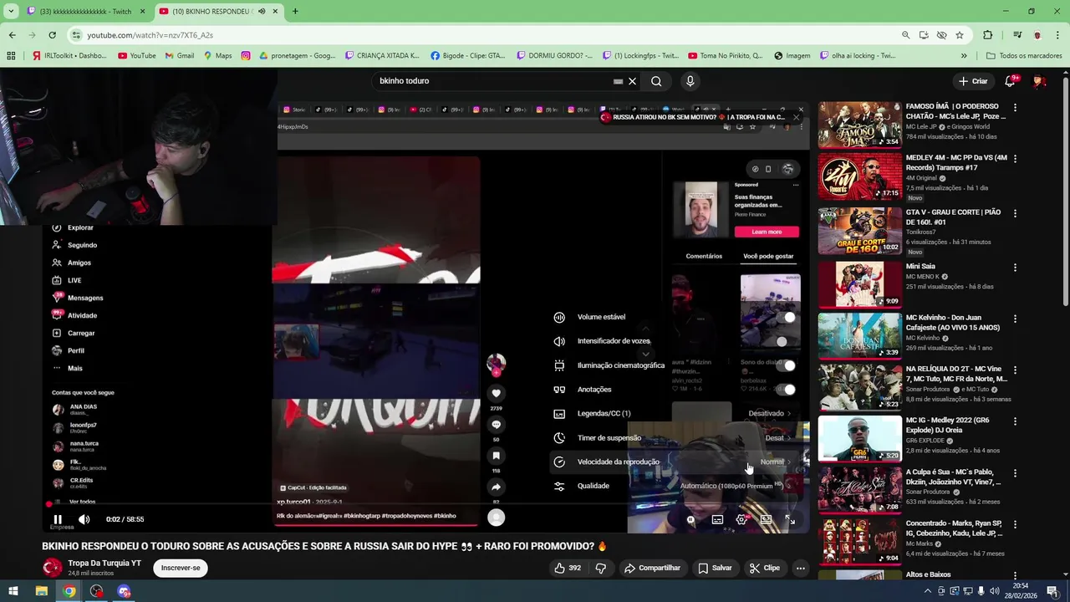Open Windows Start menu
The height and width of the screenshot is (602, 1070).
click(x=13, y=591)
